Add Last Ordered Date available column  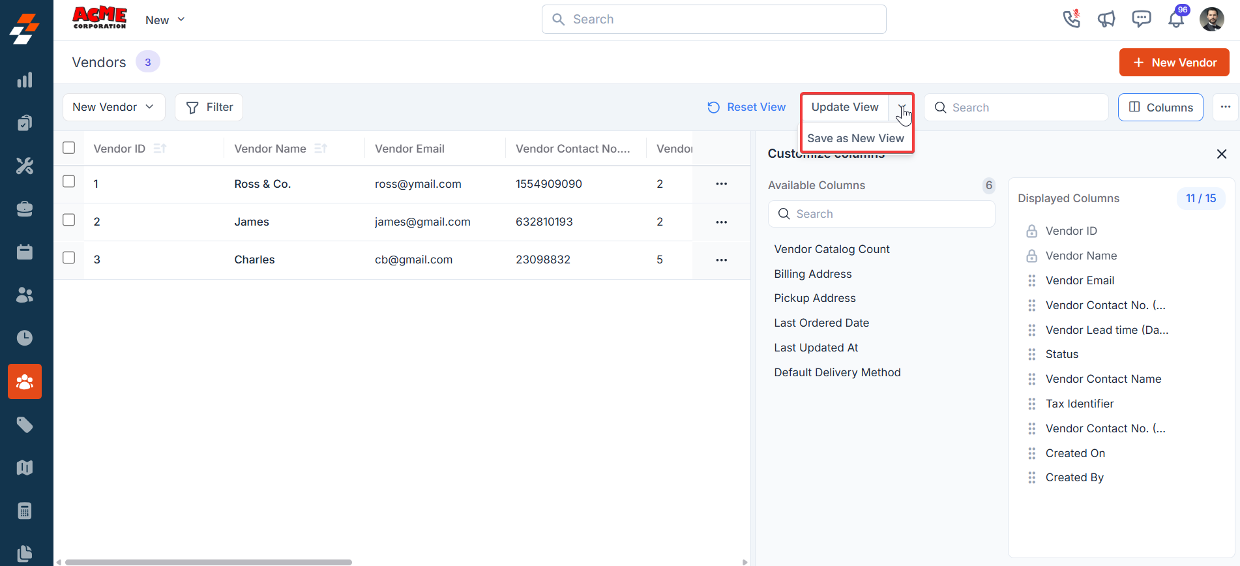point(821,323)
